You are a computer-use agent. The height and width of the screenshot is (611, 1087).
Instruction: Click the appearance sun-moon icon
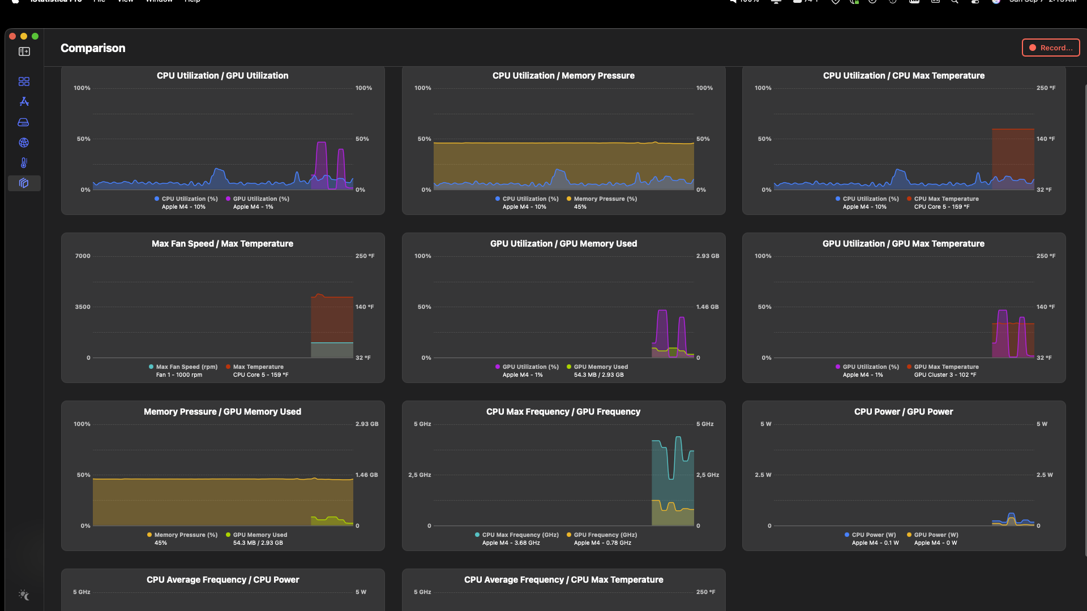(x=24, y=595)
